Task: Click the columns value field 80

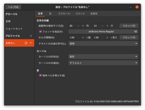Action: (x=72, y=26)
